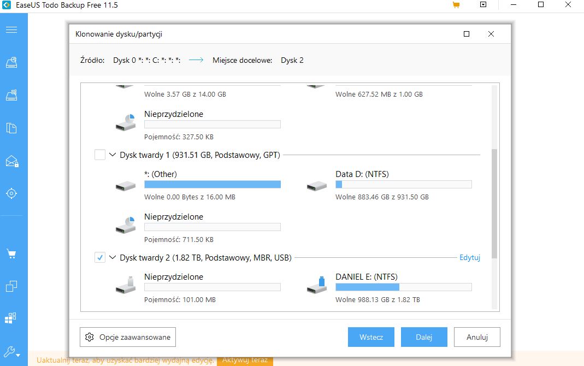Screen dimensions: 584x366
Task: Maximize the Klonowanie dysku/partycji dialog
Action: coord(467,34)
